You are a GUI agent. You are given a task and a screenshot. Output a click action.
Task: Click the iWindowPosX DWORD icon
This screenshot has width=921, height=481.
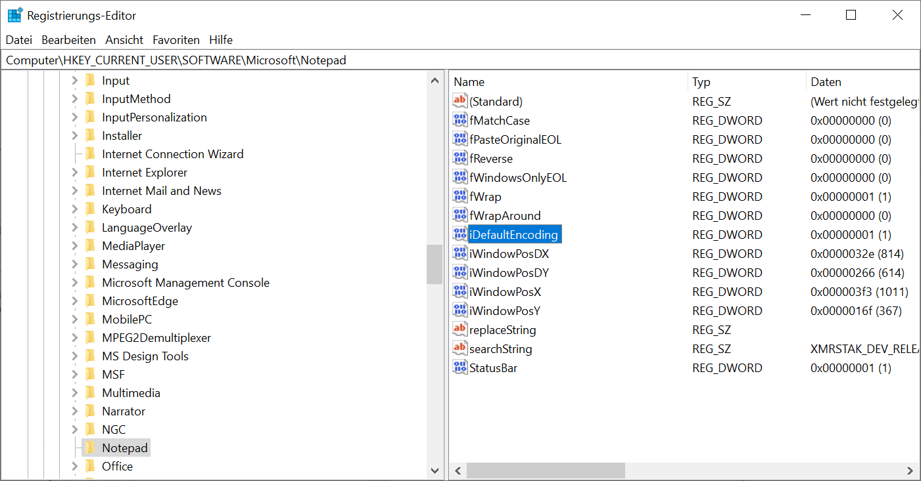tap(460, 291)
